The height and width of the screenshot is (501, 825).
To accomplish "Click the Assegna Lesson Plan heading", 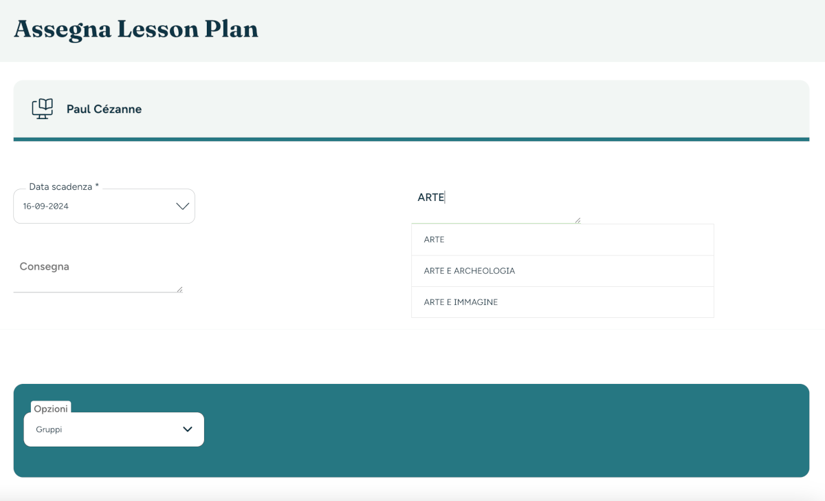I will tap(136, 29).
